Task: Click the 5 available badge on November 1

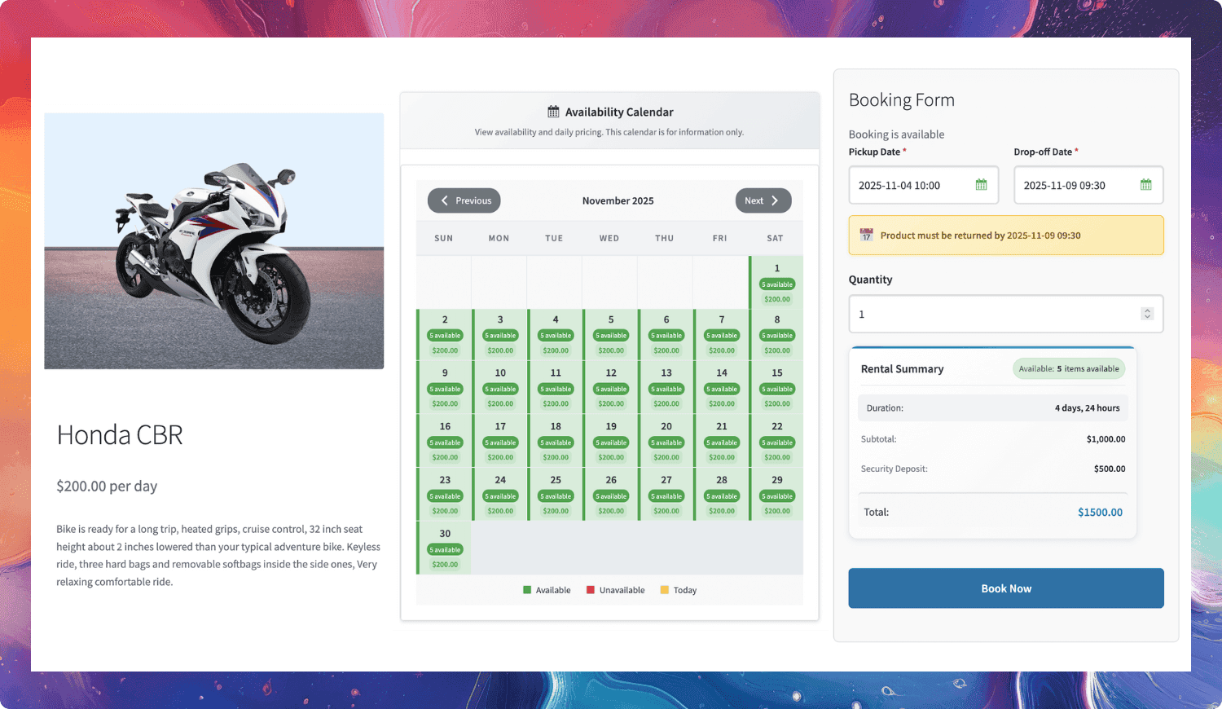Action: click(x=776, y=284)
